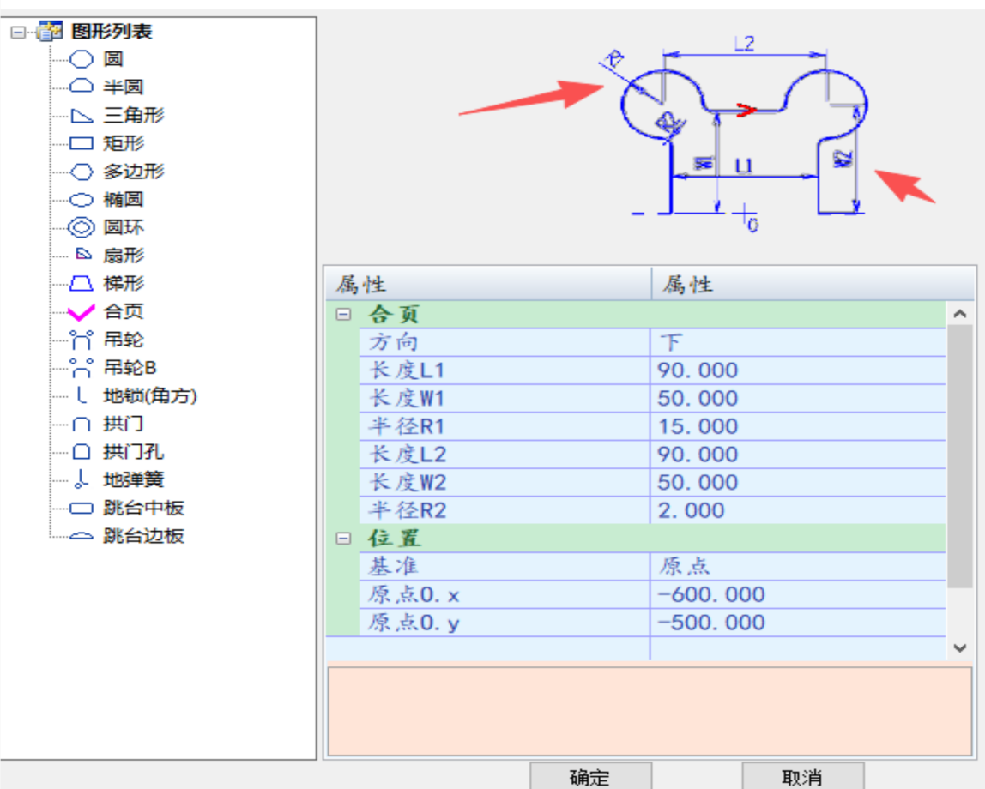985x789 pixels.
Task: Click the 拱门 arch shape icon
Action: pos(82,424)
